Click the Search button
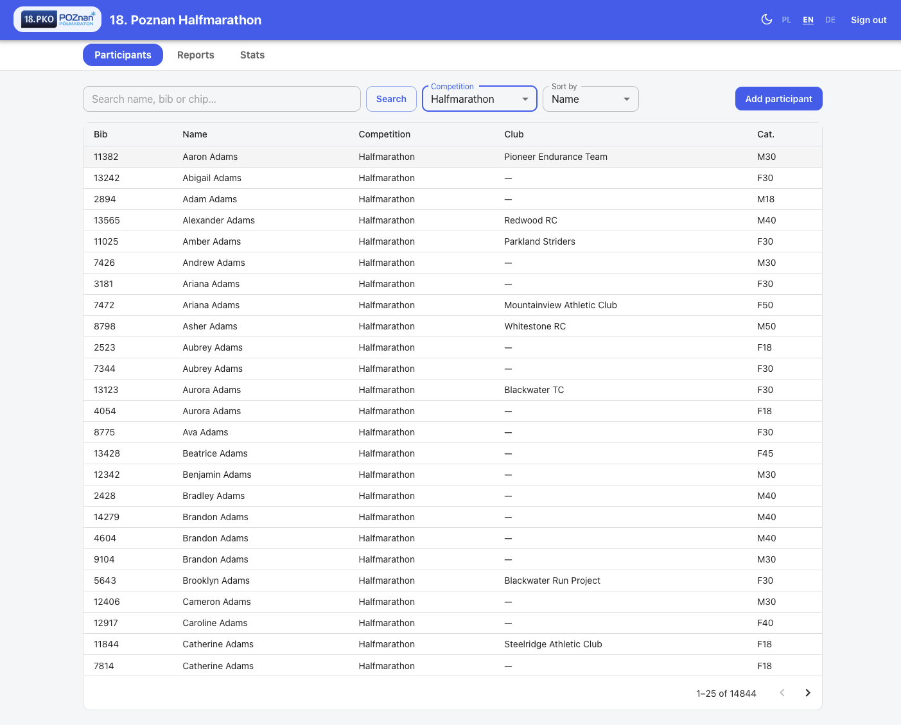Screen dimensions: 901x725 tap(391, 99)
